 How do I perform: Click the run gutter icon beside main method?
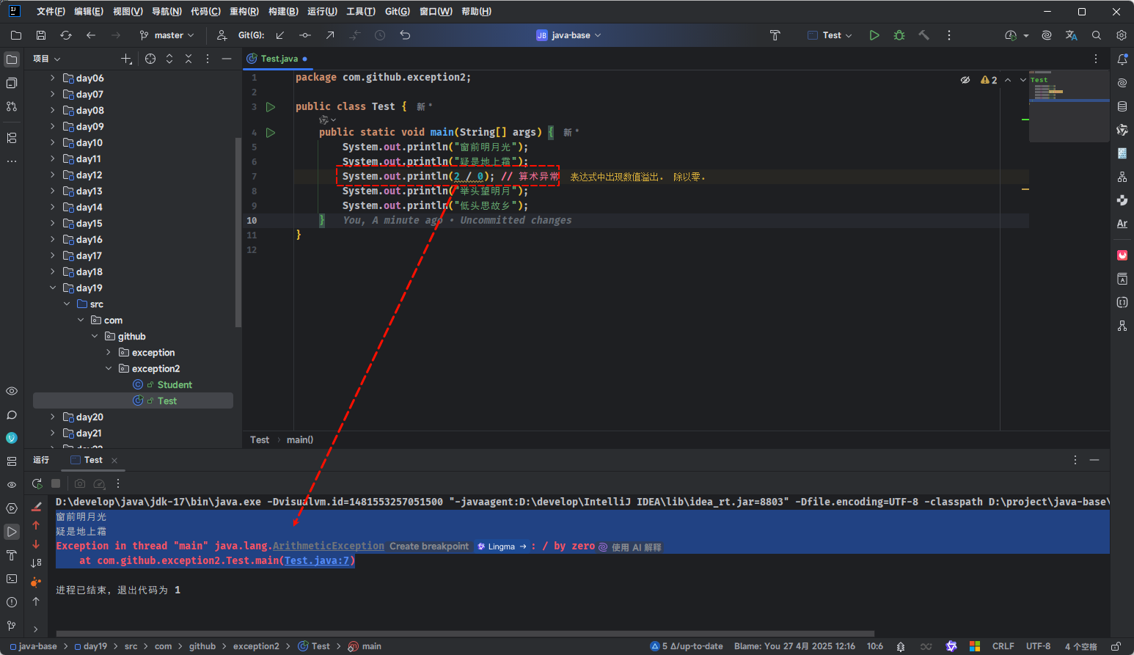click(x=271, y=133)
